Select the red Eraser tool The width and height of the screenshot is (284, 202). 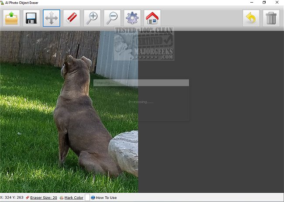tap(72, 18)
